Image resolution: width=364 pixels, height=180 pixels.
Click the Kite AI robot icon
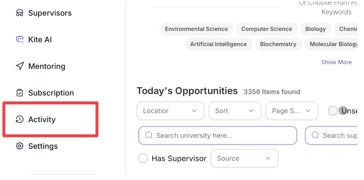coord(20,39)
